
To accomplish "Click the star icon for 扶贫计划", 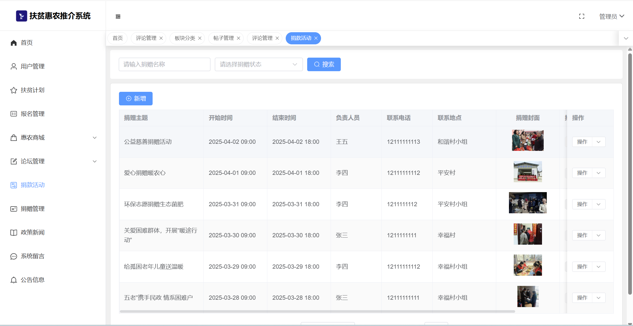I will 14,90.
